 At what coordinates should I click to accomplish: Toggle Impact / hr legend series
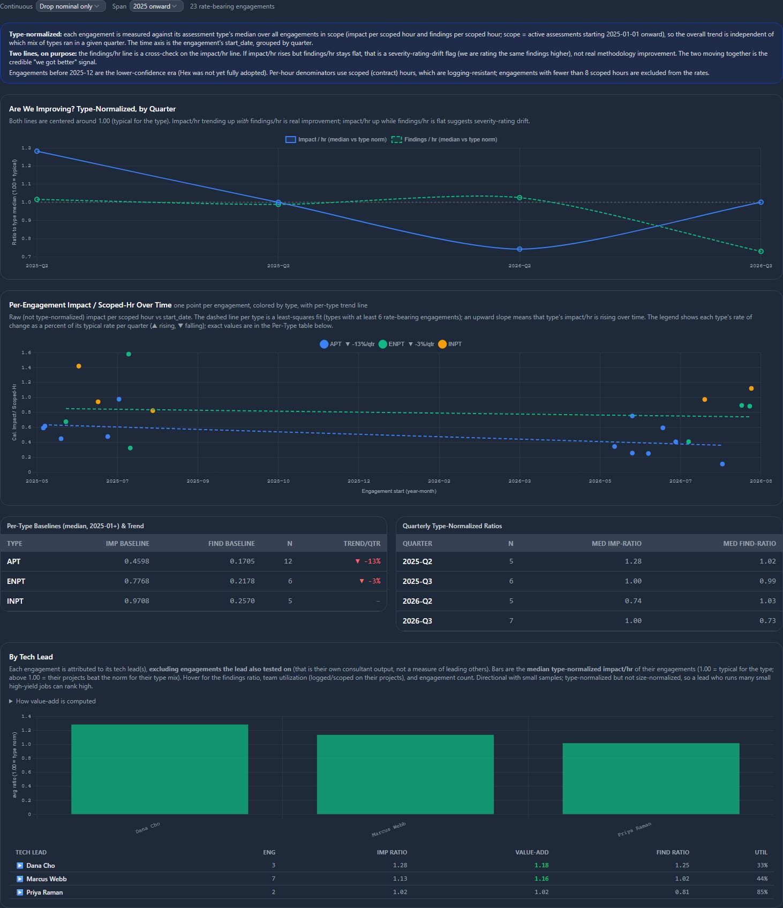coord(336,139)
